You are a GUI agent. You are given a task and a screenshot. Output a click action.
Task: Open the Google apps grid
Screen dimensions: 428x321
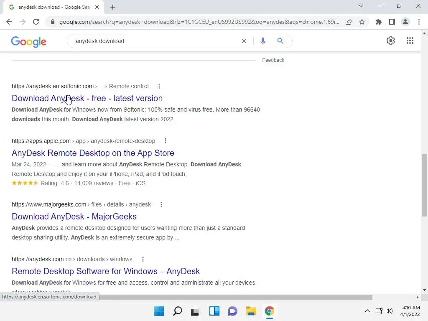(x=410, y=41)
